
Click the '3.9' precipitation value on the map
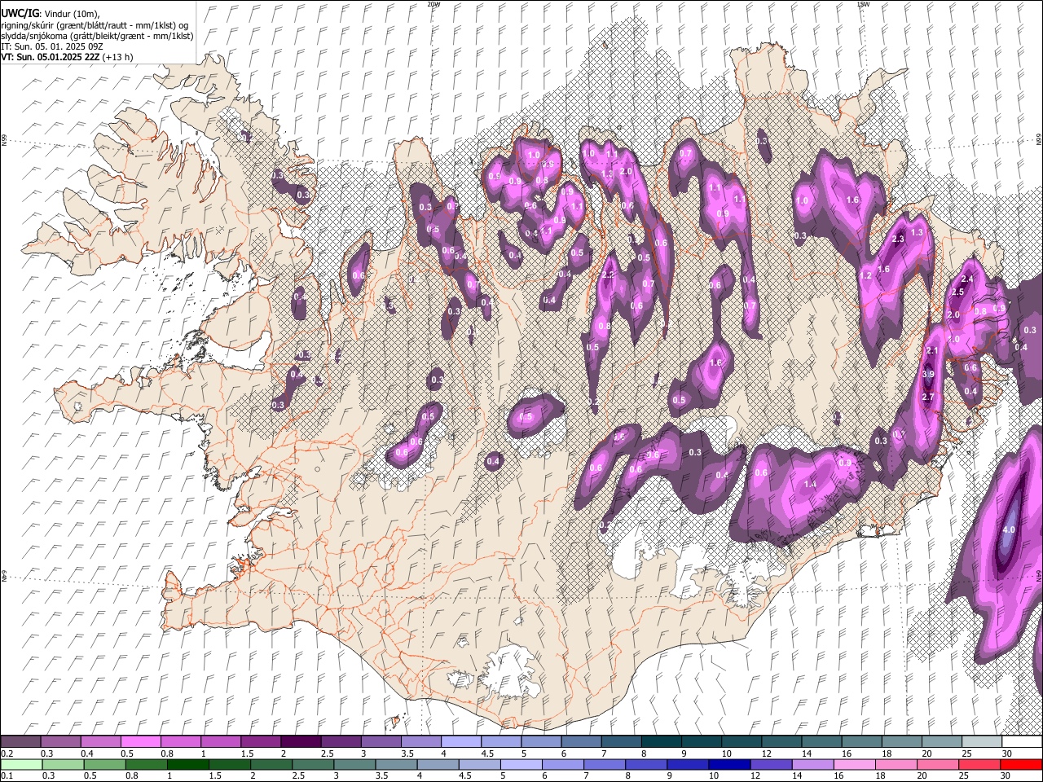928,374
